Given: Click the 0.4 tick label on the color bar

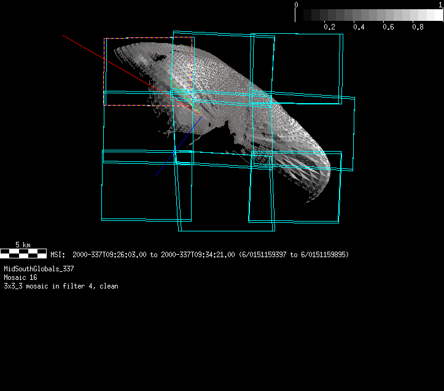Looking at the screenshot, I should [359, 28].
